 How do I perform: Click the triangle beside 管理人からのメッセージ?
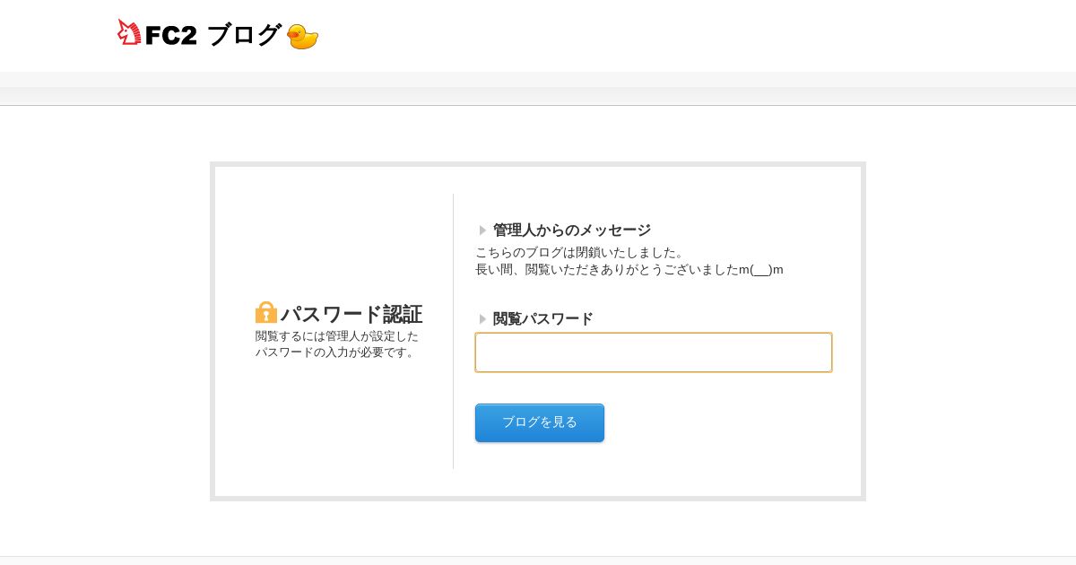point(482,230)
